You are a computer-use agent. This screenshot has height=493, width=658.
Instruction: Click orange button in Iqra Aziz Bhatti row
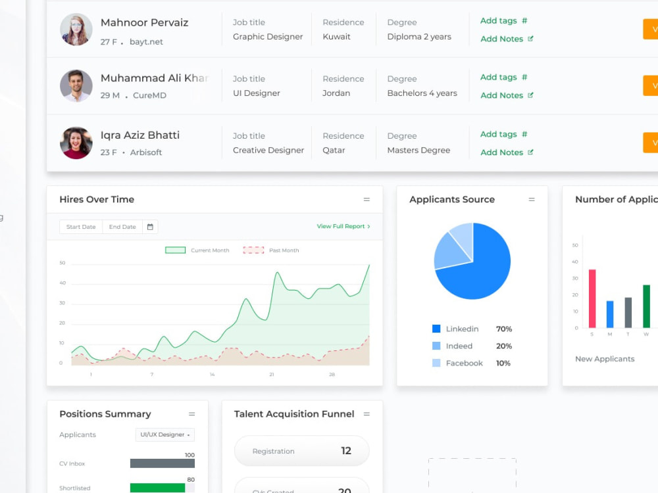pyautogui.click(x=651, y=143)
